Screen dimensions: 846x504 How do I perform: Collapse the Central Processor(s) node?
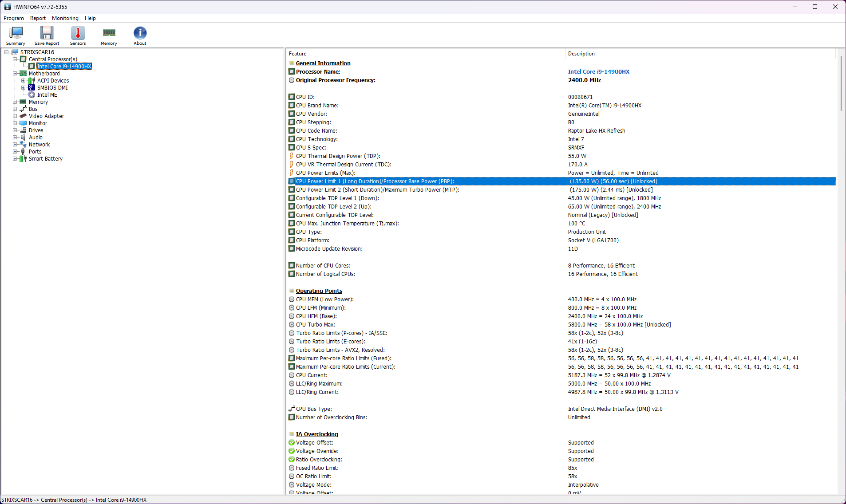15,59
